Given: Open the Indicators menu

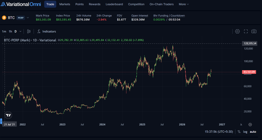Looking at the screenshot, I should (x=47, y=31).
